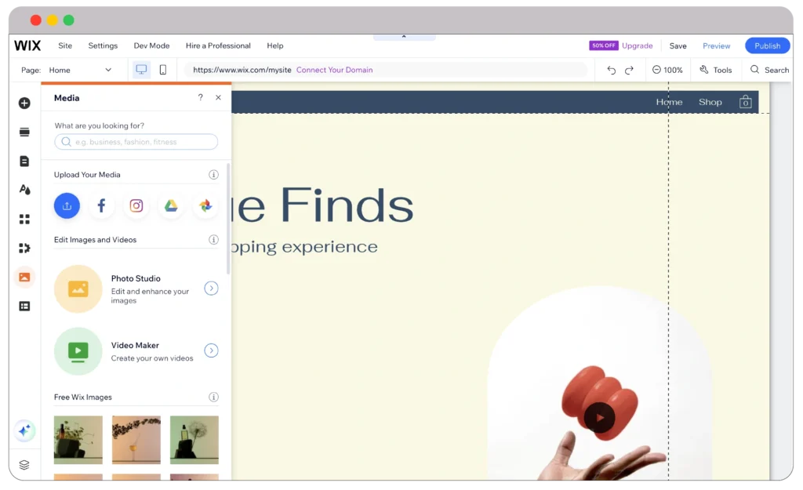Open the Page: Home dropdown
The height and width of the screenshot is (490, 803).
(78, 70)
